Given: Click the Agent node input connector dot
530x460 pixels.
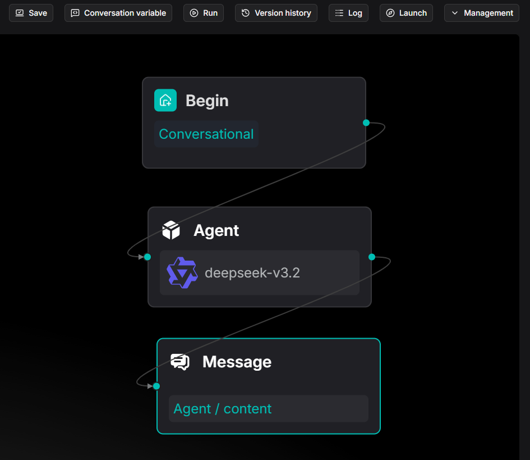Looking at the screenshot, I should (x=148, y=257).
